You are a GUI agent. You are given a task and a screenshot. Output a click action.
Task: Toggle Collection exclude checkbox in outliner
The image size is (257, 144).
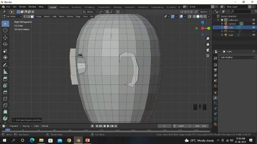click(x=222, y=20)
